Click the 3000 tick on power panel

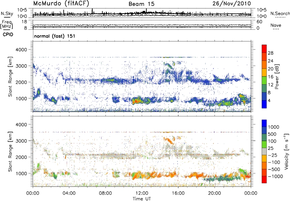click(x=22, y=66)
